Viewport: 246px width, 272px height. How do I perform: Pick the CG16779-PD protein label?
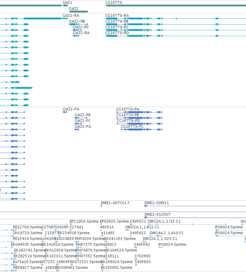coord(128,121)
